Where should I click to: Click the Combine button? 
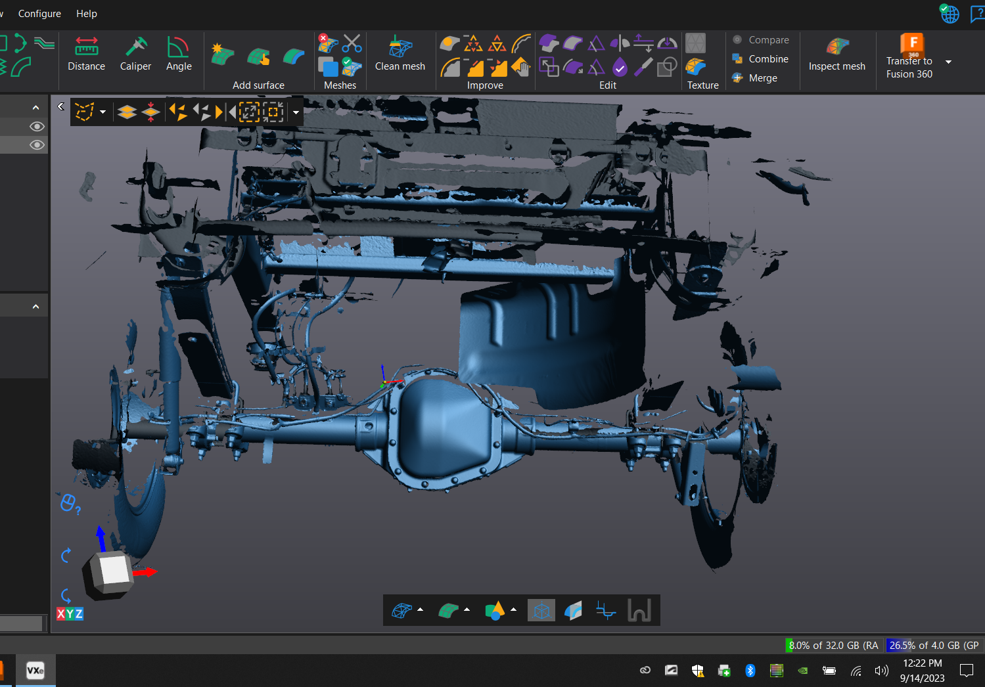point(761,58)
